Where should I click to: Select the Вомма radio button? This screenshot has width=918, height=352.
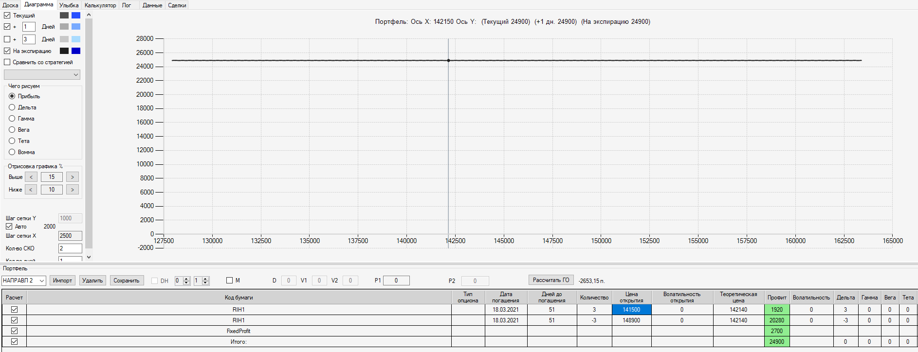coord(12,152)
